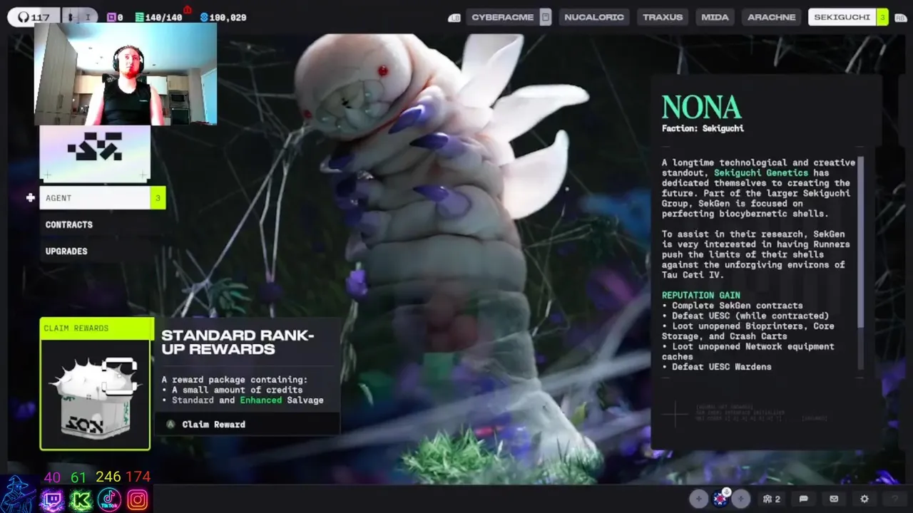Image resolution: width=913 pixels, height=513 pixels.
Task: Click the 'Faction: Sekiguchi' label
Action: tap(703, 128)
